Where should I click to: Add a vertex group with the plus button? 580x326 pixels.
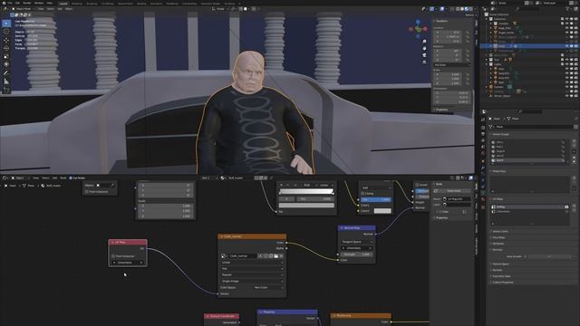click(575, 141)
